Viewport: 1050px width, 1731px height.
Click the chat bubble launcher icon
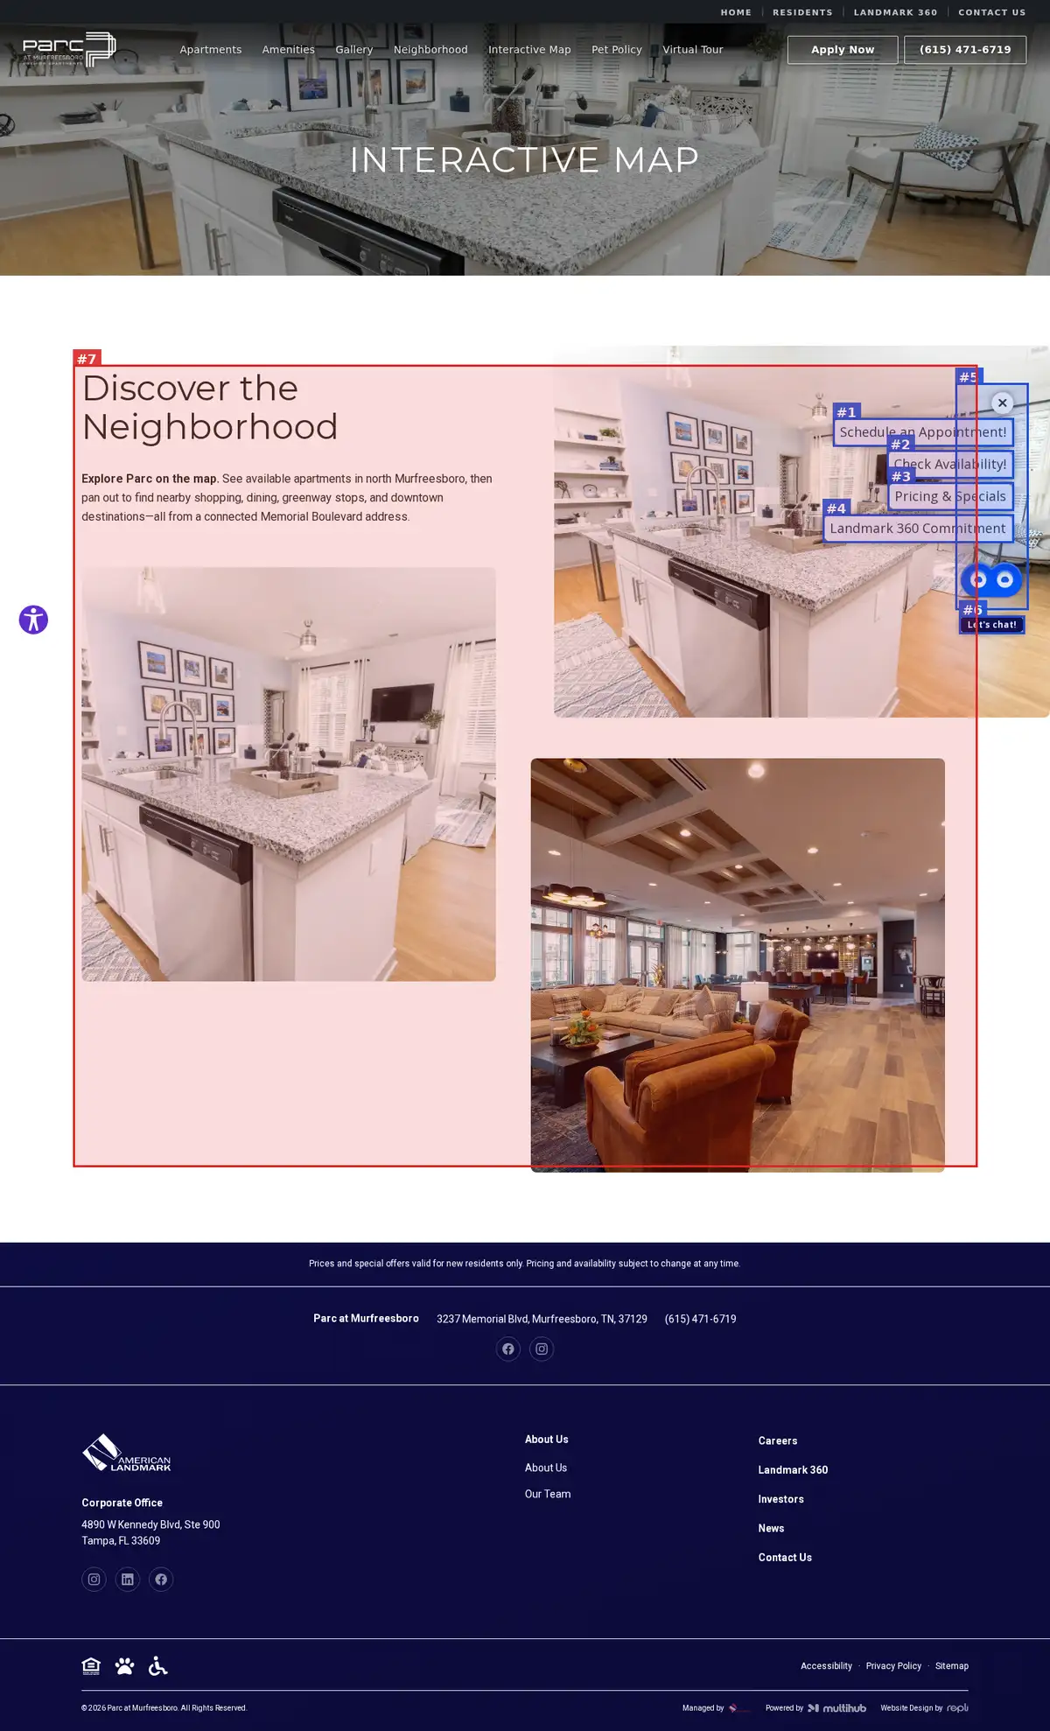[x=991, y=579]
